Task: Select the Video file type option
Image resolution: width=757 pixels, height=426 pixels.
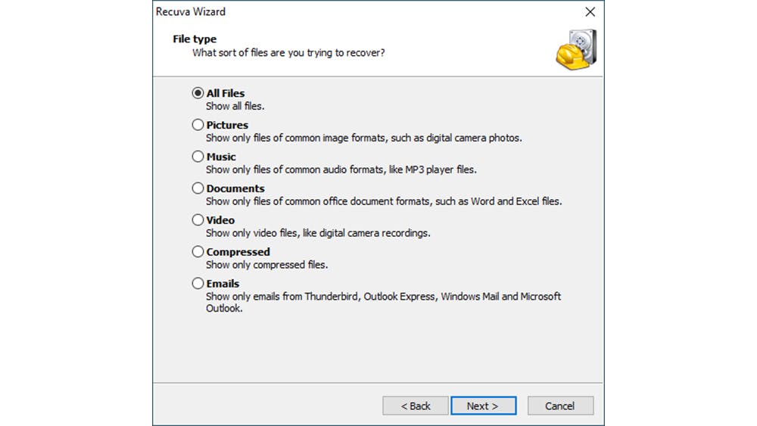Action: [198, 220]
